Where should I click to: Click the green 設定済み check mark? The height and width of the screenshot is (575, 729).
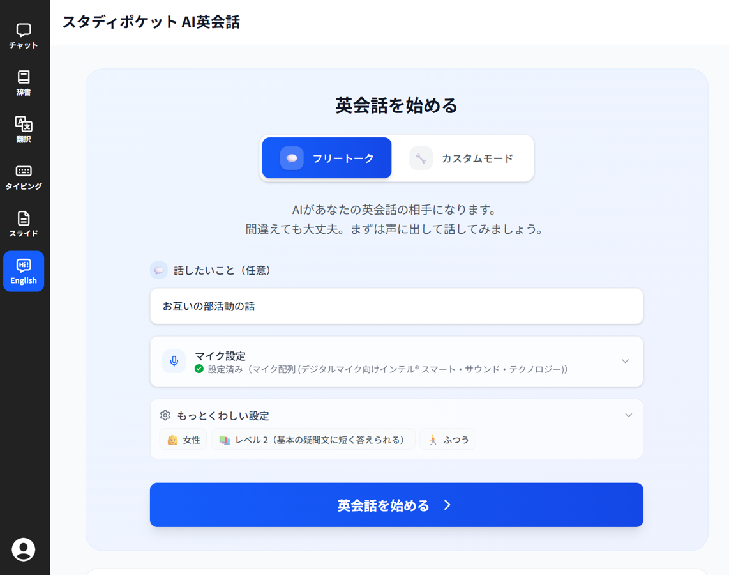pyautogui.click(x=199, y=369)
